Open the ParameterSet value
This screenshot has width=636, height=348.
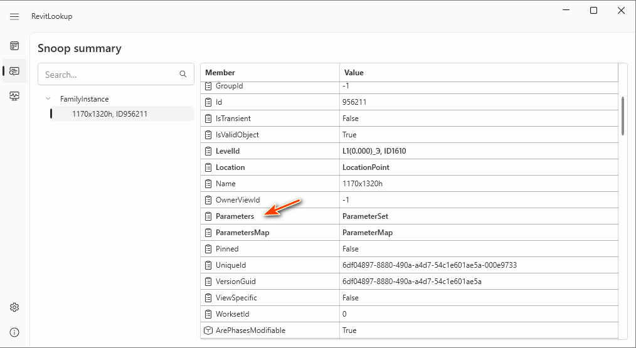(x=365, y=216)
